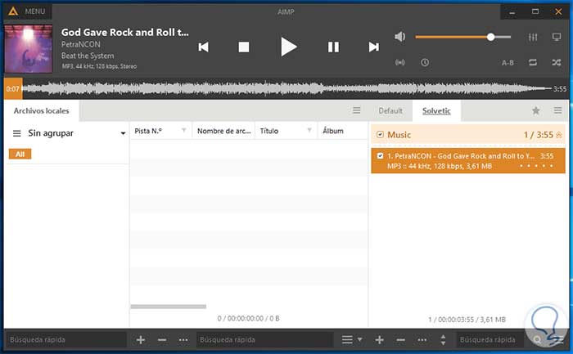The height and width of the screenshot is (354, 573).
Task: Open the Pista N.º column filter
Action: (184, 130)
